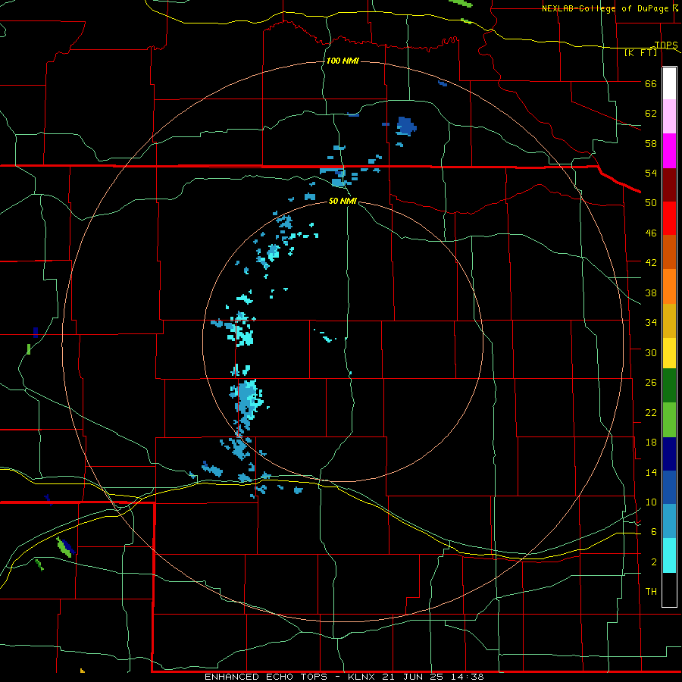
Task: Select the gold swatch on the color scale
Action: click(x=669, y=321)
